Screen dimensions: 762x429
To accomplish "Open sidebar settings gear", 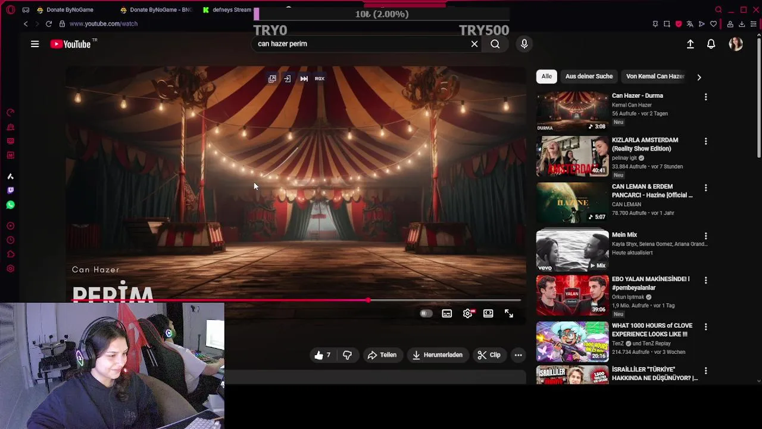I will click(10, 269).
